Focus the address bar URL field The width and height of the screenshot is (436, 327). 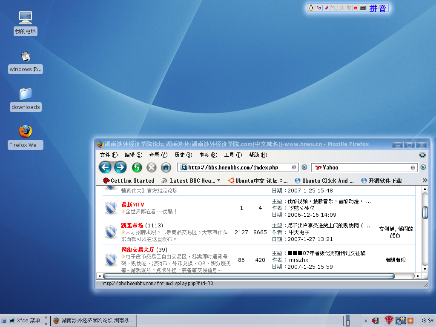pos(238,167)
